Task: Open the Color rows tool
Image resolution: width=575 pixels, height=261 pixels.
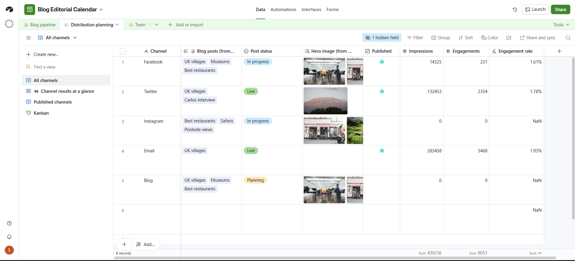Action: tap(490, 38)
